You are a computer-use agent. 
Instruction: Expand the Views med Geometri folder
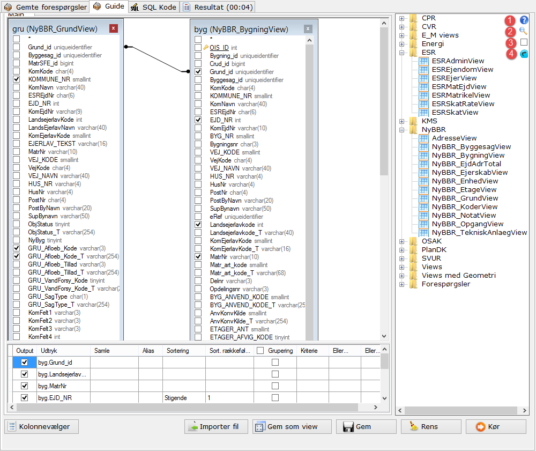[x=402, y=276]
